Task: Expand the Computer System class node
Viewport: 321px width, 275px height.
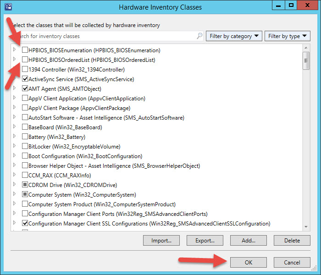Action: 15,195
